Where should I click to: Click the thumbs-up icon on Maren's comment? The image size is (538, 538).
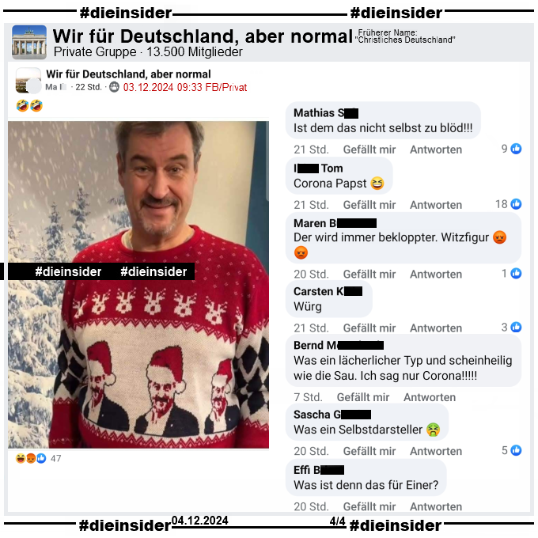point(516,273)
